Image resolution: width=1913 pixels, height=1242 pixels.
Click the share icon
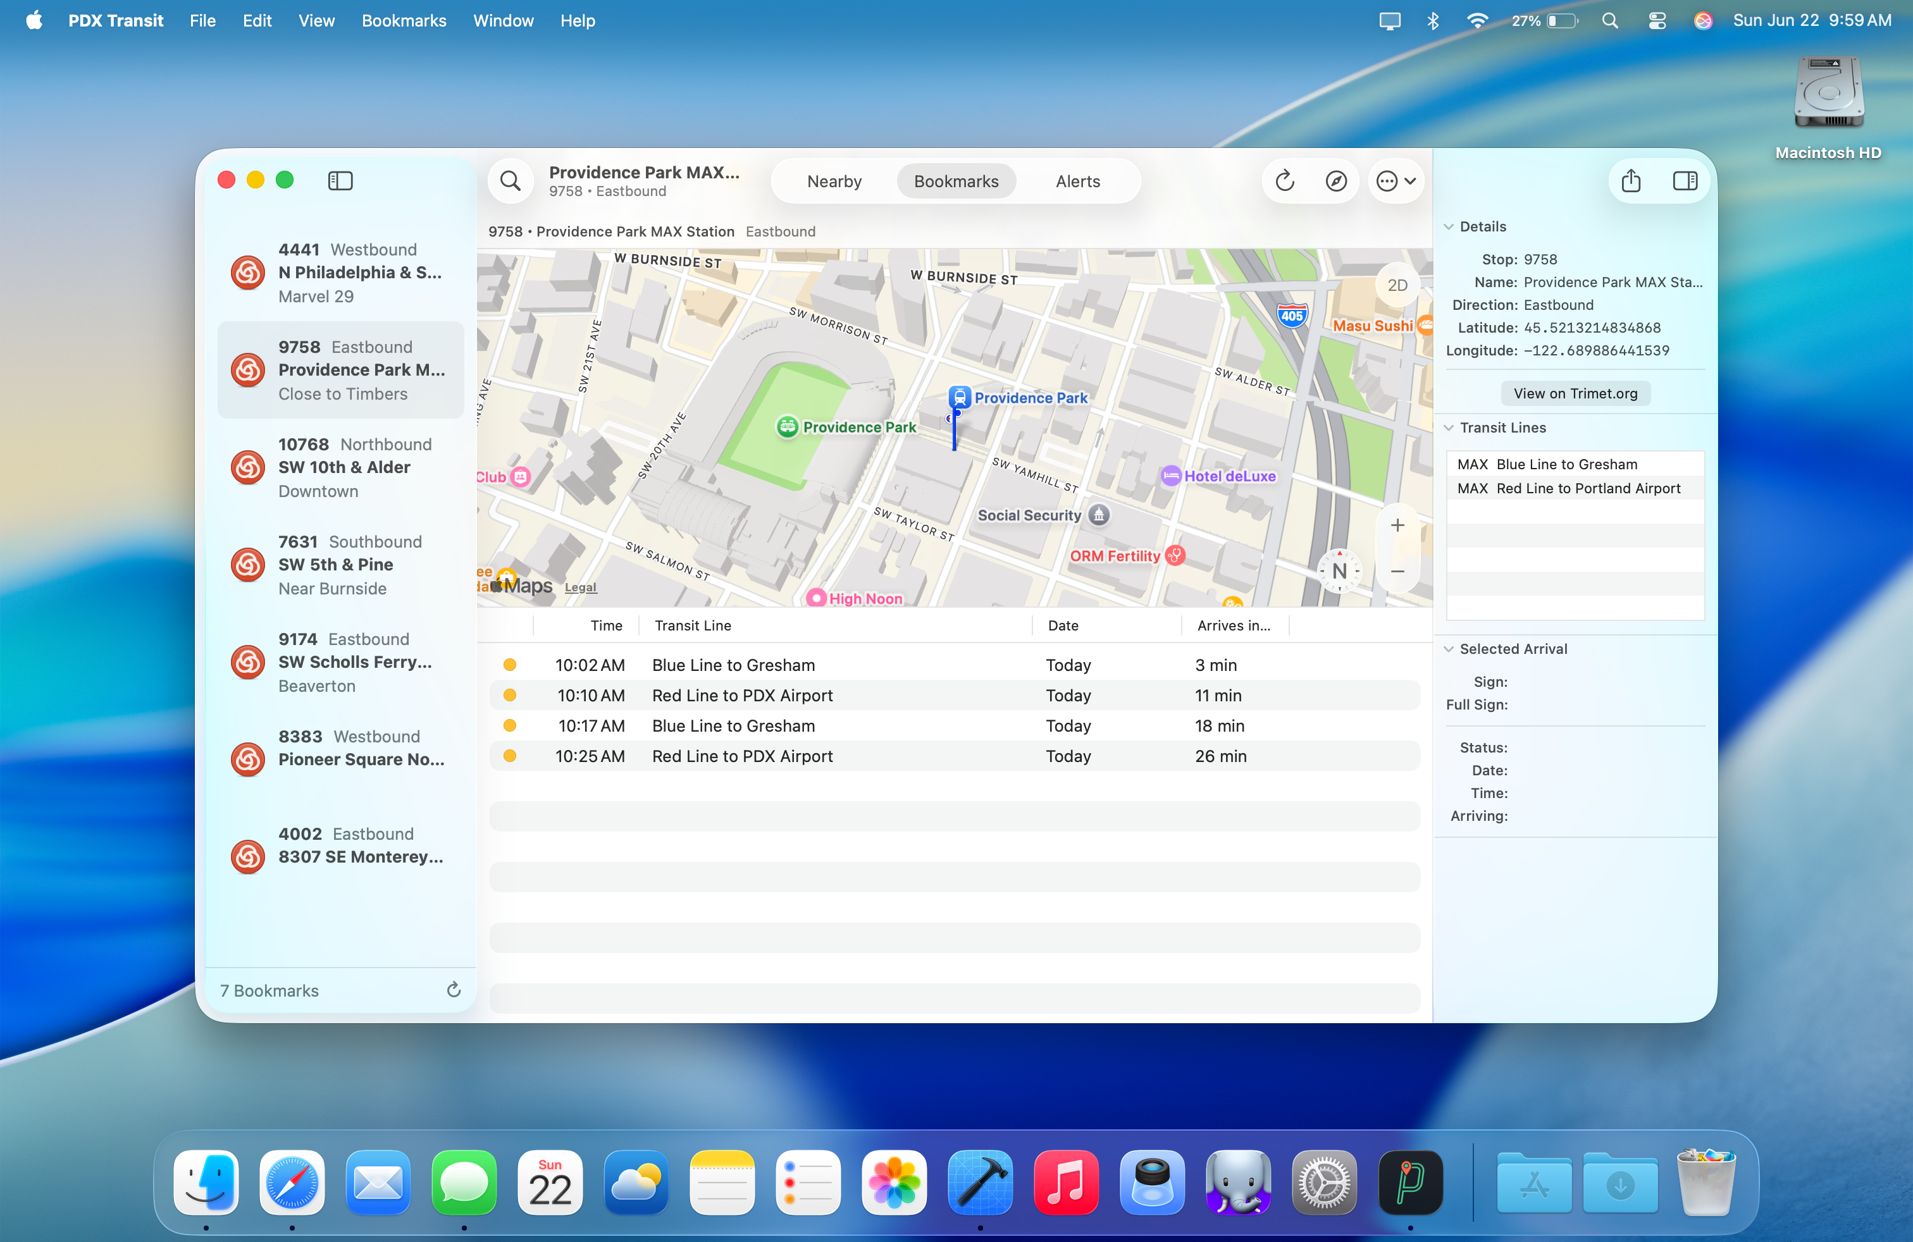1631,181
